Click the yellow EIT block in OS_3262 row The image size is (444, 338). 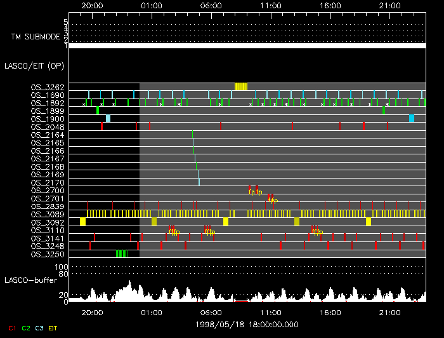241,86
